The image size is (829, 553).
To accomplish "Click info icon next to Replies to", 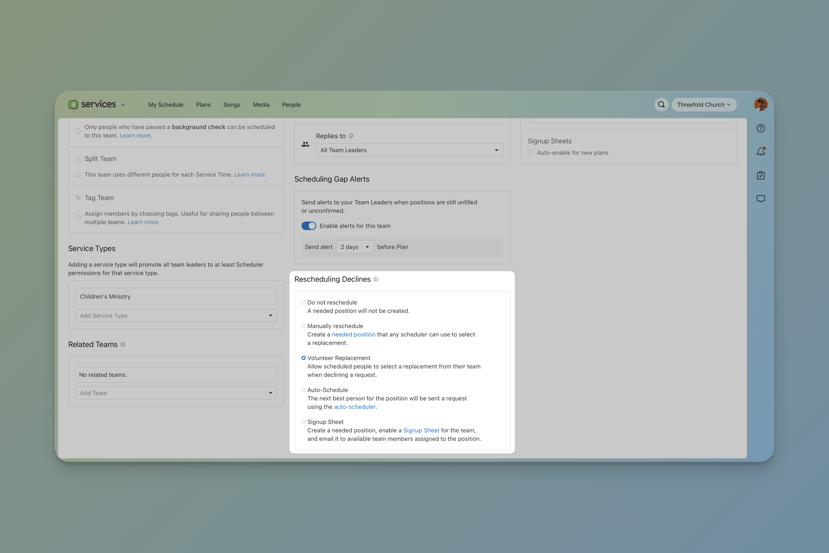I will click(351, 136).
